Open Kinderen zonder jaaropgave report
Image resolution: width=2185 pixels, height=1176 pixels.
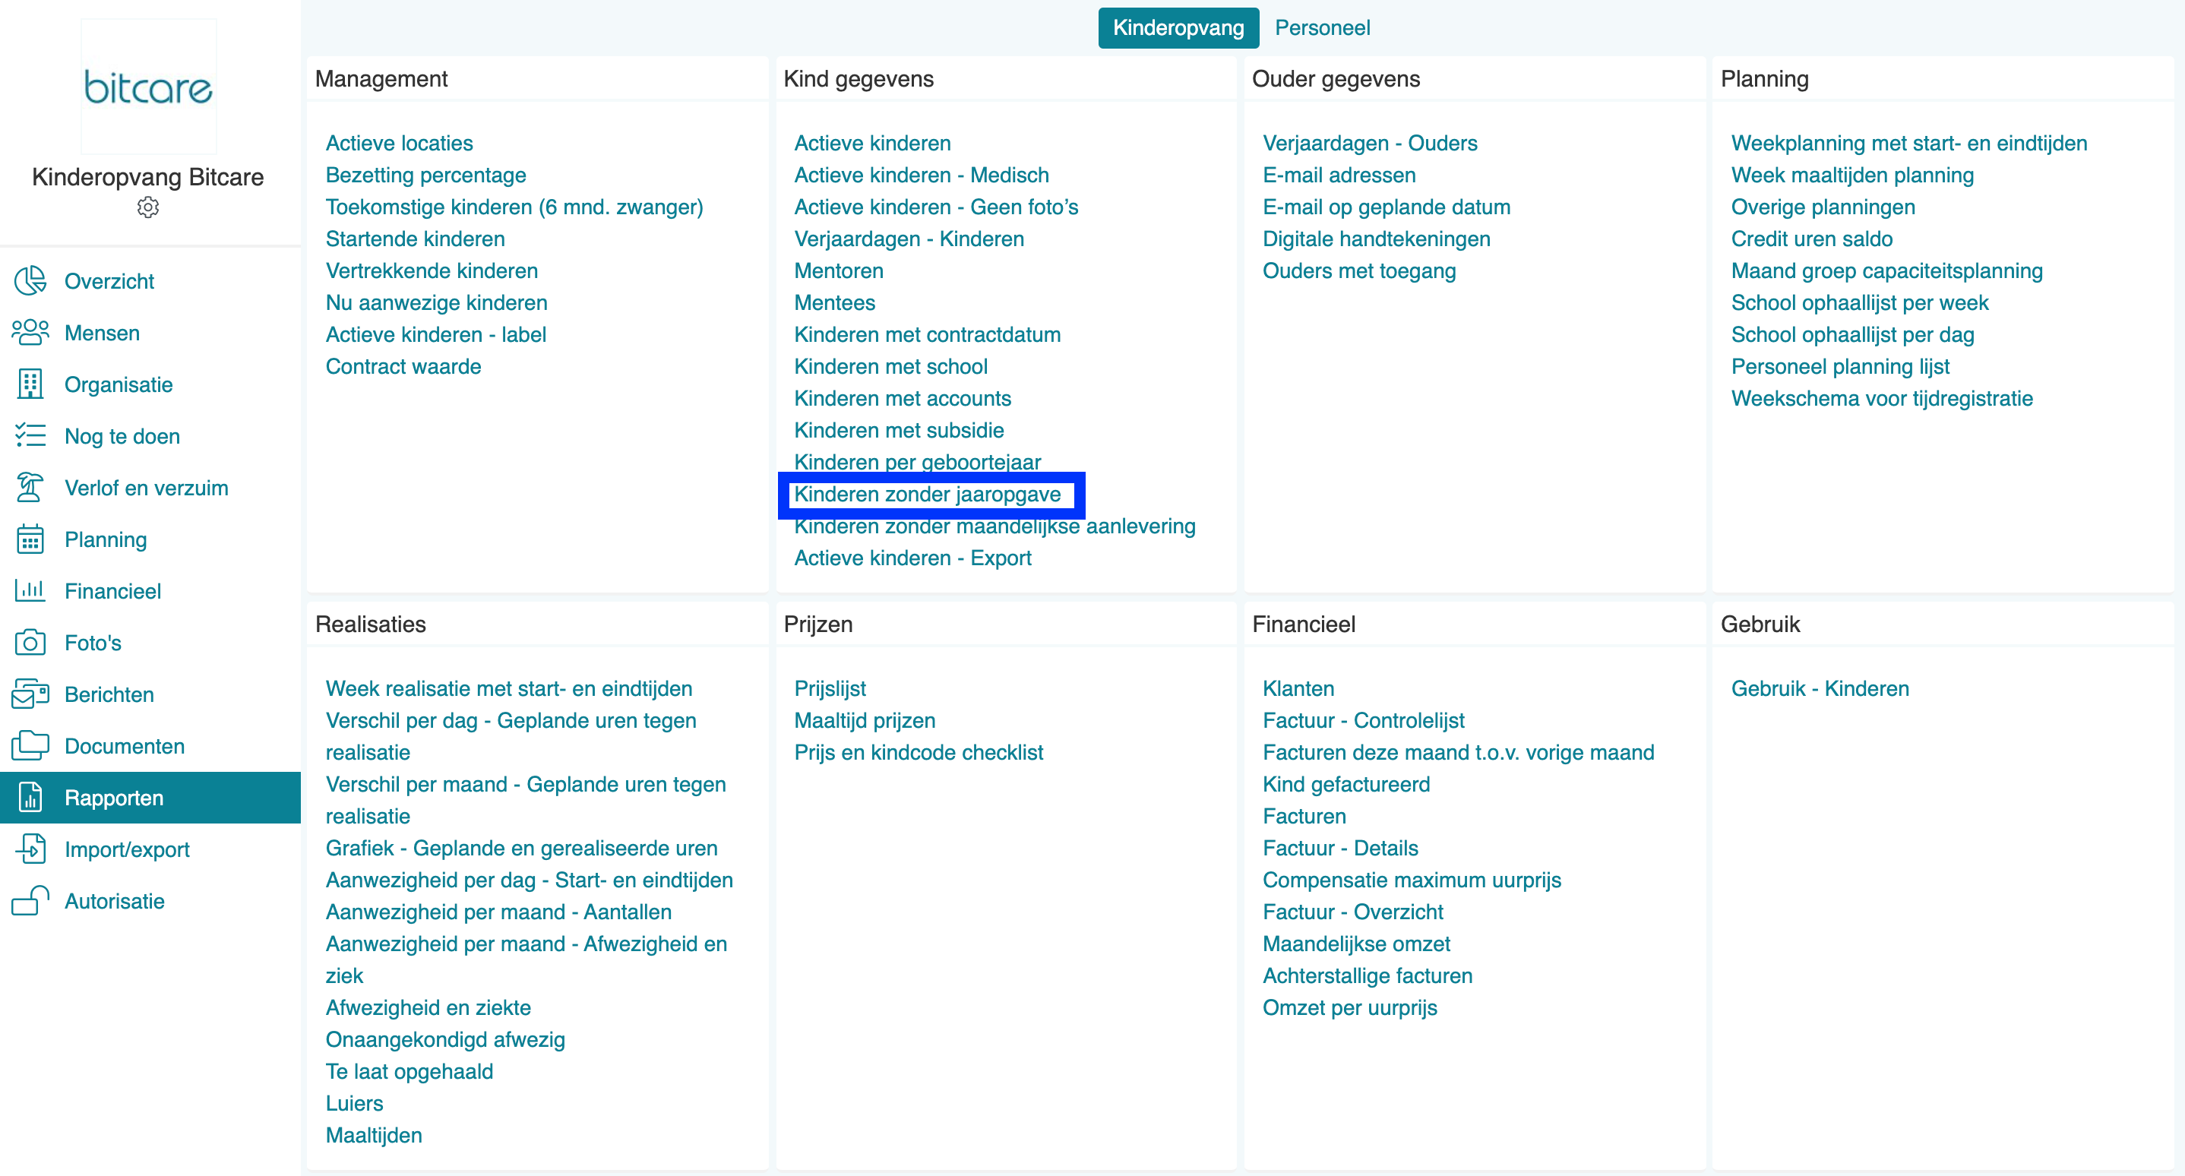[927, 495]
